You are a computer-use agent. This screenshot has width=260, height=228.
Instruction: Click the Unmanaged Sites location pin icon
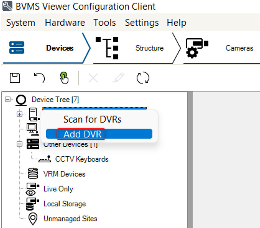(x=33, y=219)
